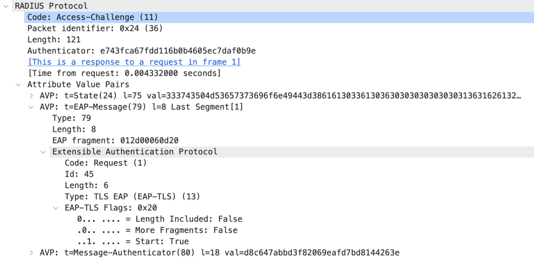Collapse the EAP-Message(79) AVP entry

pos(31,107)
